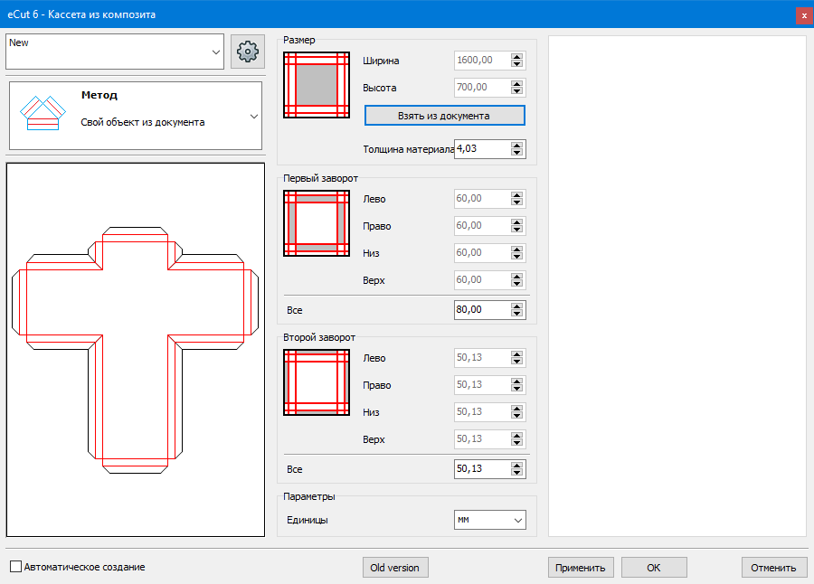Click the Old version button
This screenshot has height=584, width=814.
tap(395, 567)
